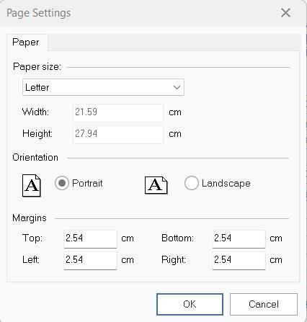This screenshot has width=307, height=322.
Task: Click the portrait page orientation icon
Action: pyautogui.click(x=32, y=186)
